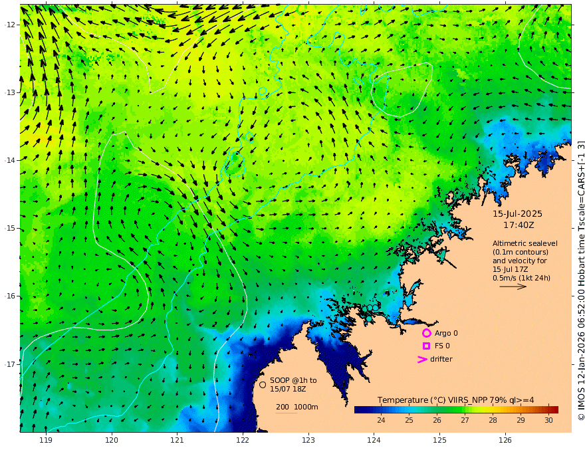
Task: Click the "15/07 18Z" label
Action: 289,389
